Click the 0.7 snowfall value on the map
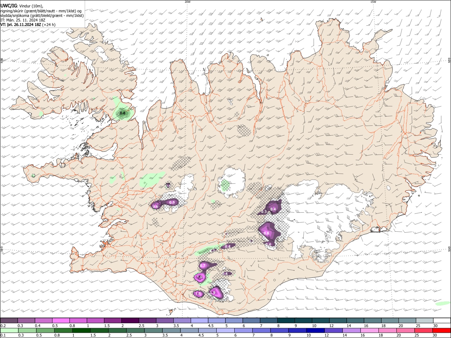 (x=203, y=265)
